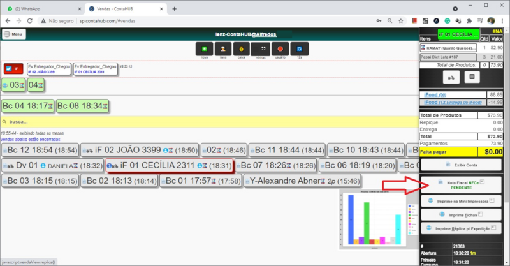Click the blue '12s' refresh icon

(x=299, y=49)
